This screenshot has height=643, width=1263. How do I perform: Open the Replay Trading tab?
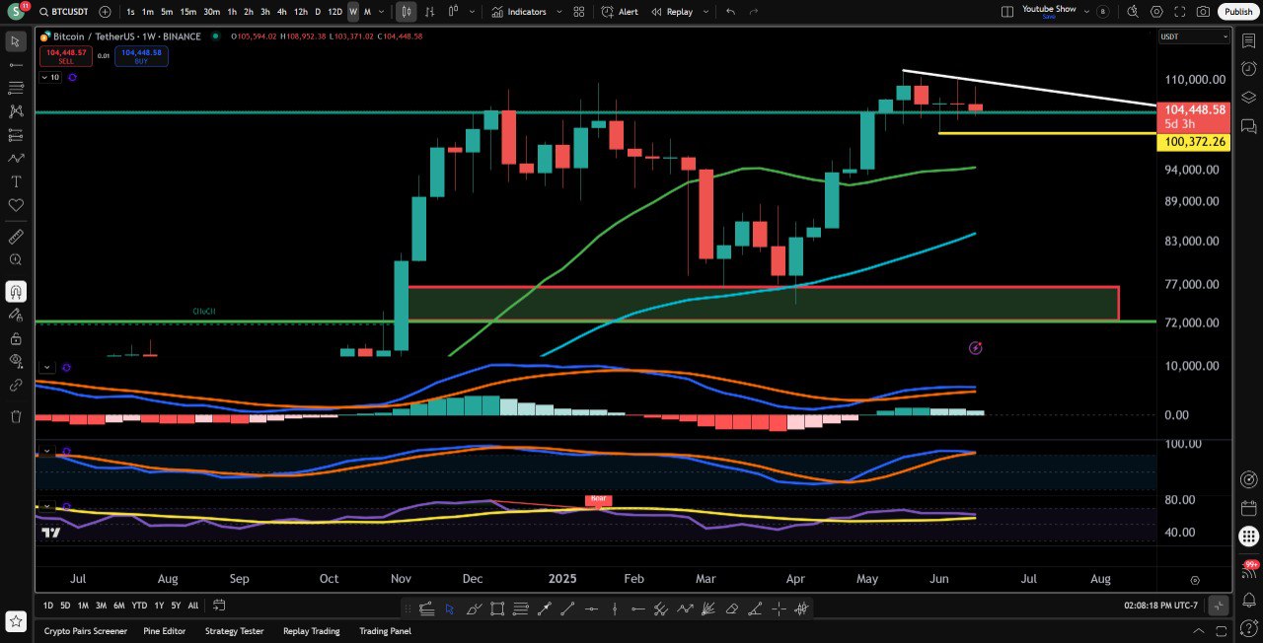(x=312, y=631)
